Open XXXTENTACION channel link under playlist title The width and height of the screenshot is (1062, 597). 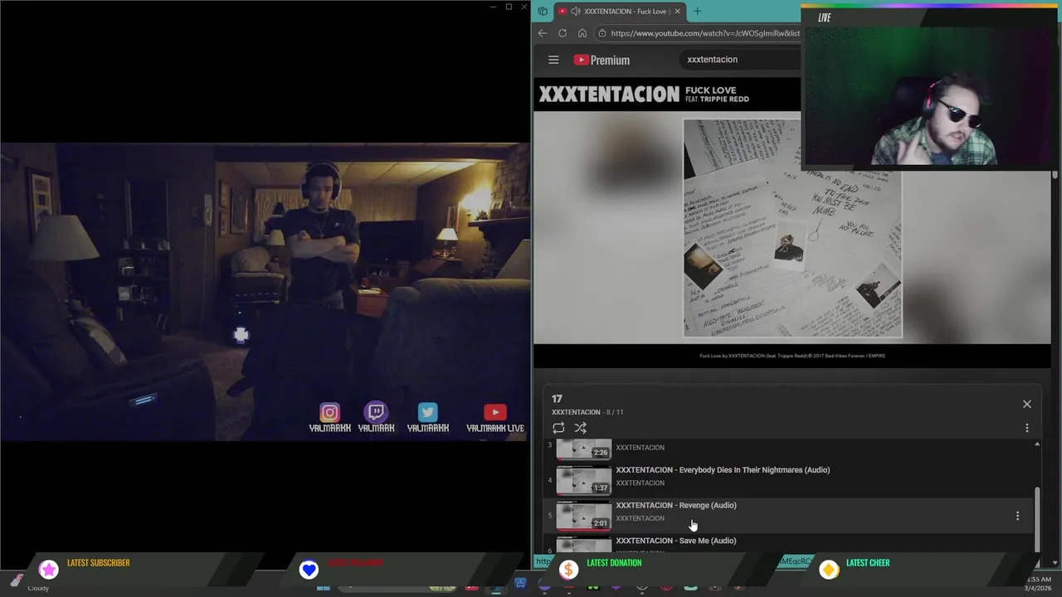[x=576, y=412]
